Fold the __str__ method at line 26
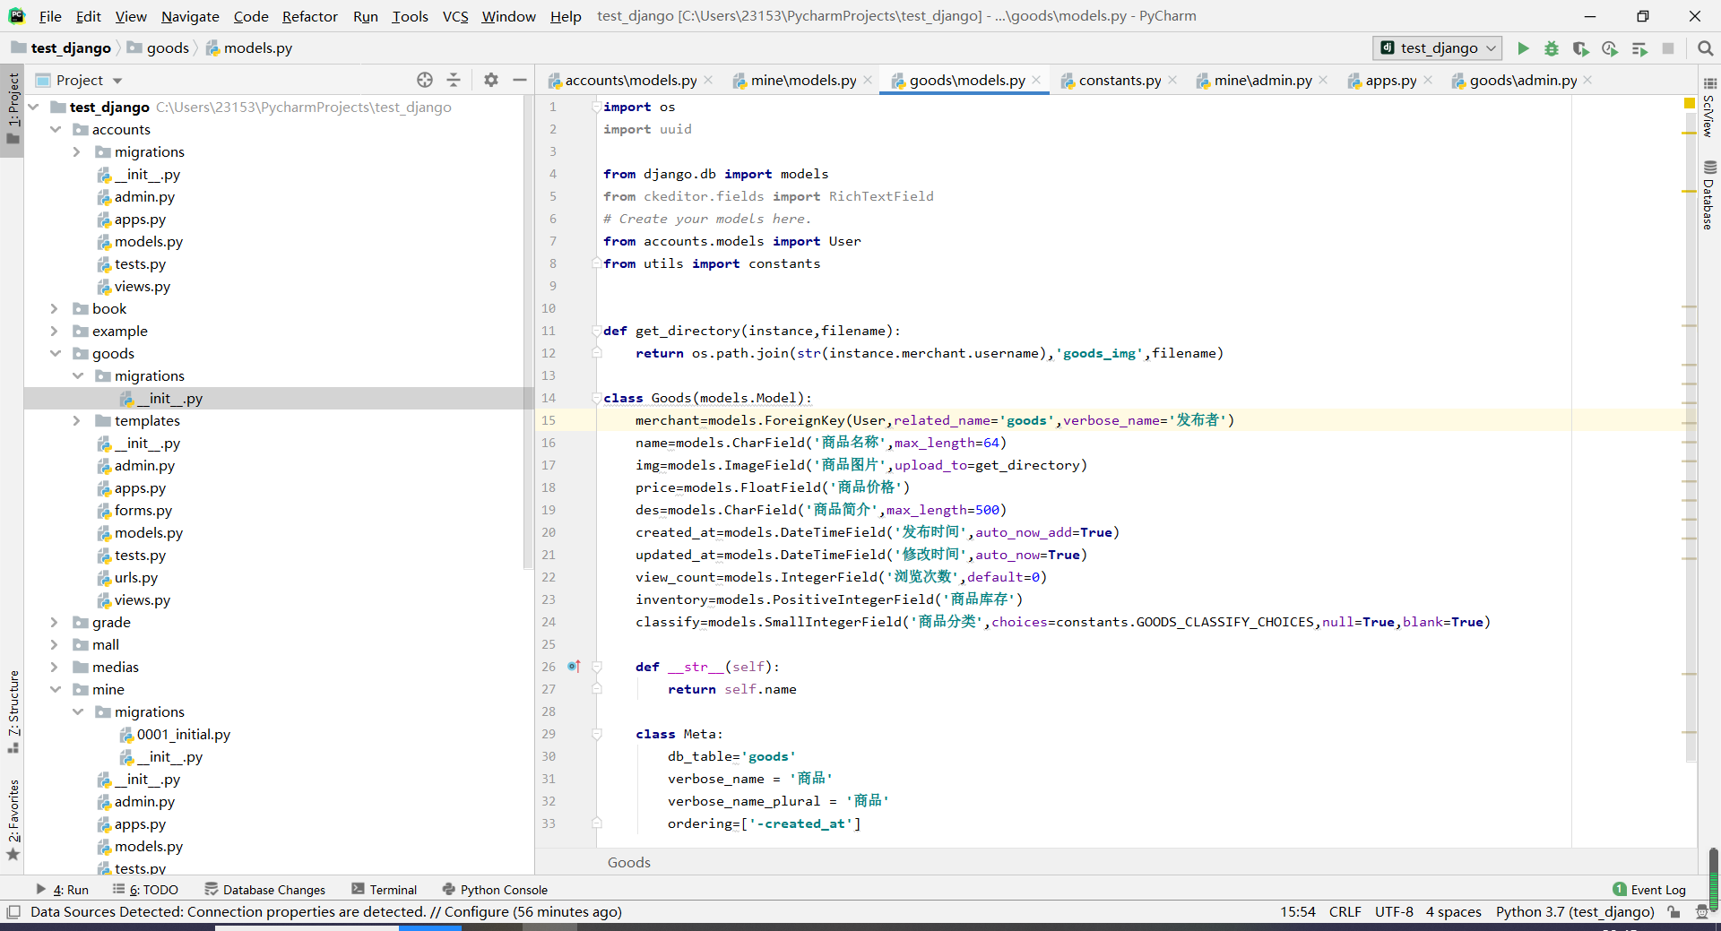 pos(596,667)
